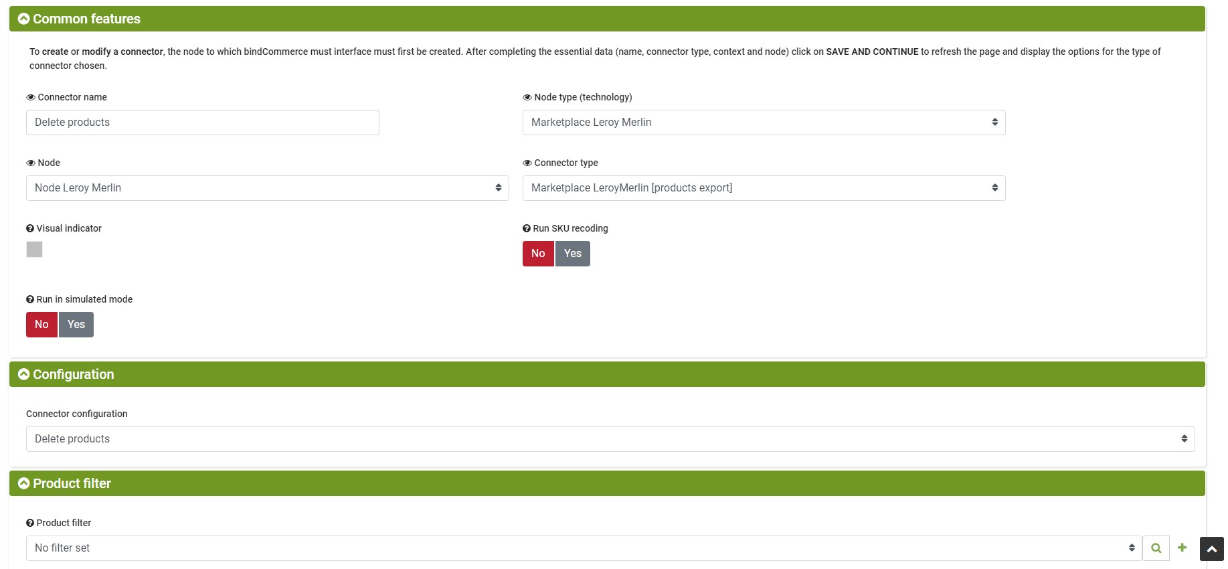
Task: Click the Connector name input field
Action: tap(203, 123)
